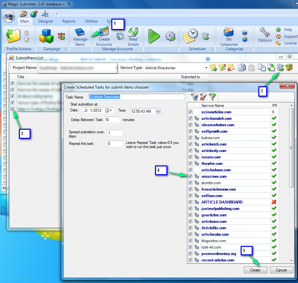298x283 pixels.
Task: Click the Service Name column header
Action: [235, 106]
